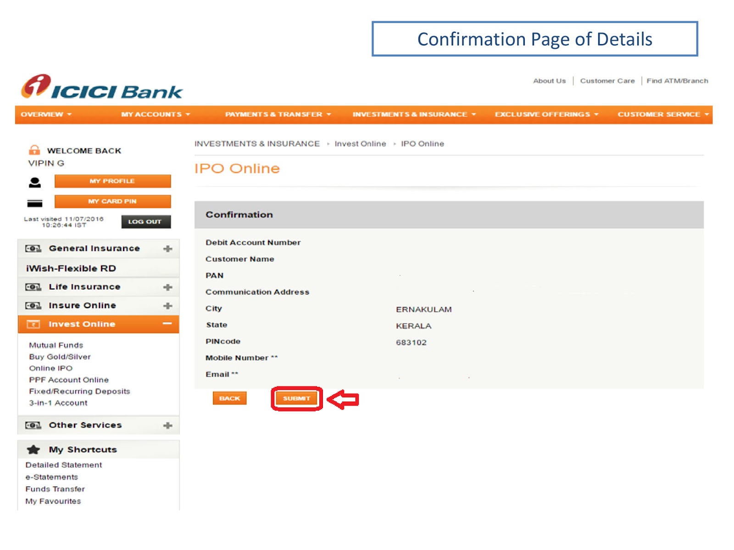Click the IPO Online page heading
Image resolution: width=734 pixels, height=550 pixels.
click(x=237, y=168)
